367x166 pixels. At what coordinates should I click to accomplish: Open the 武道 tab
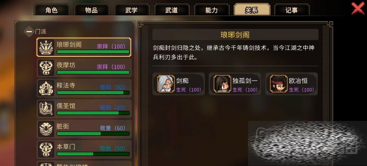171,10
